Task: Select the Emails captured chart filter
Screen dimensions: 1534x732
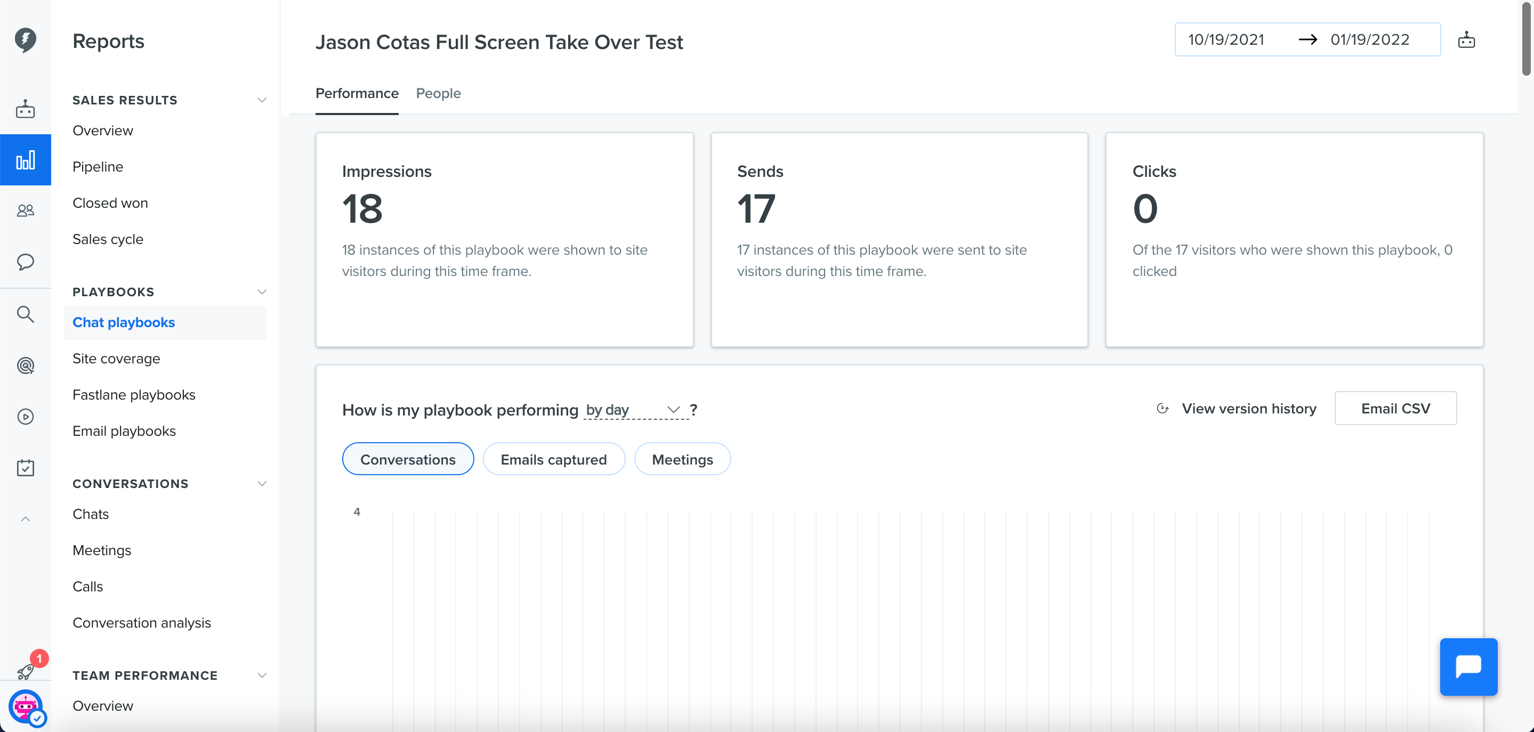Action: [x=554, y=459]
